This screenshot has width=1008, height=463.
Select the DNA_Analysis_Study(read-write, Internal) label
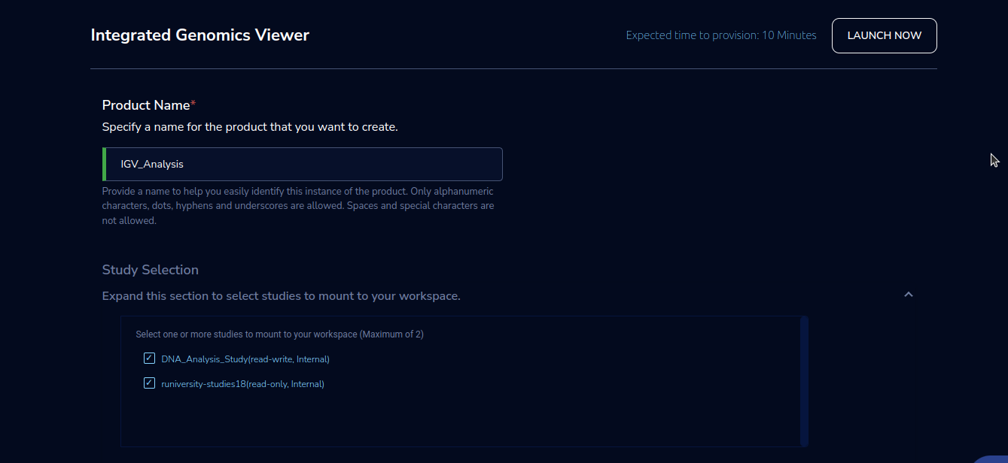click(x=245, y=359)
